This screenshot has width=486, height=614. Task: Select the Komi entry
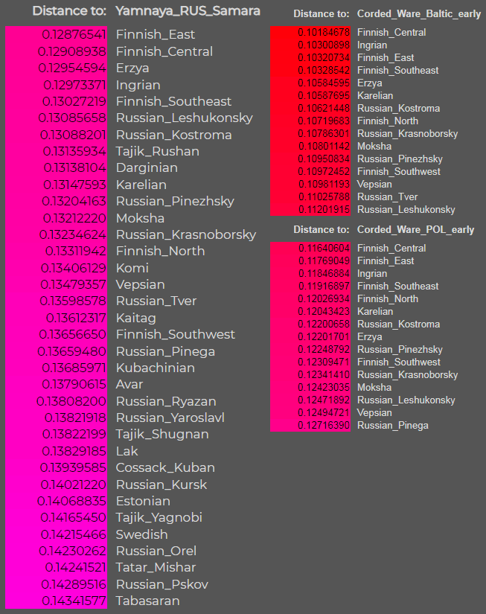pos(132,268)
